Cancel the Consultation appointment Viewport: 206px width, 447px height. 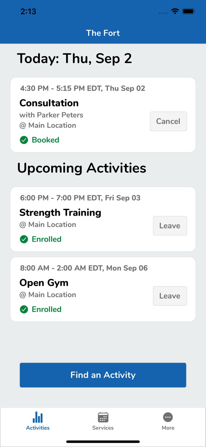168,121
